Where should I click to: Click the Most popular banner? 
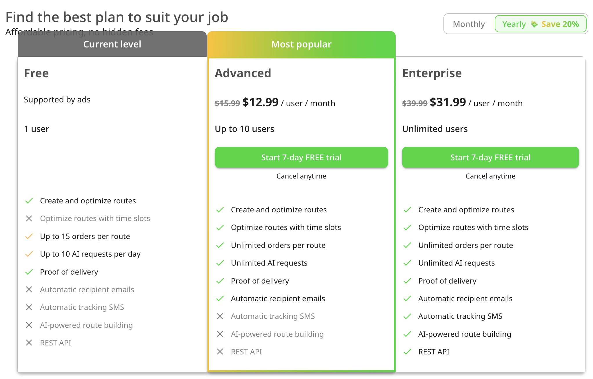pyautogui.click(x=301, y=44)
